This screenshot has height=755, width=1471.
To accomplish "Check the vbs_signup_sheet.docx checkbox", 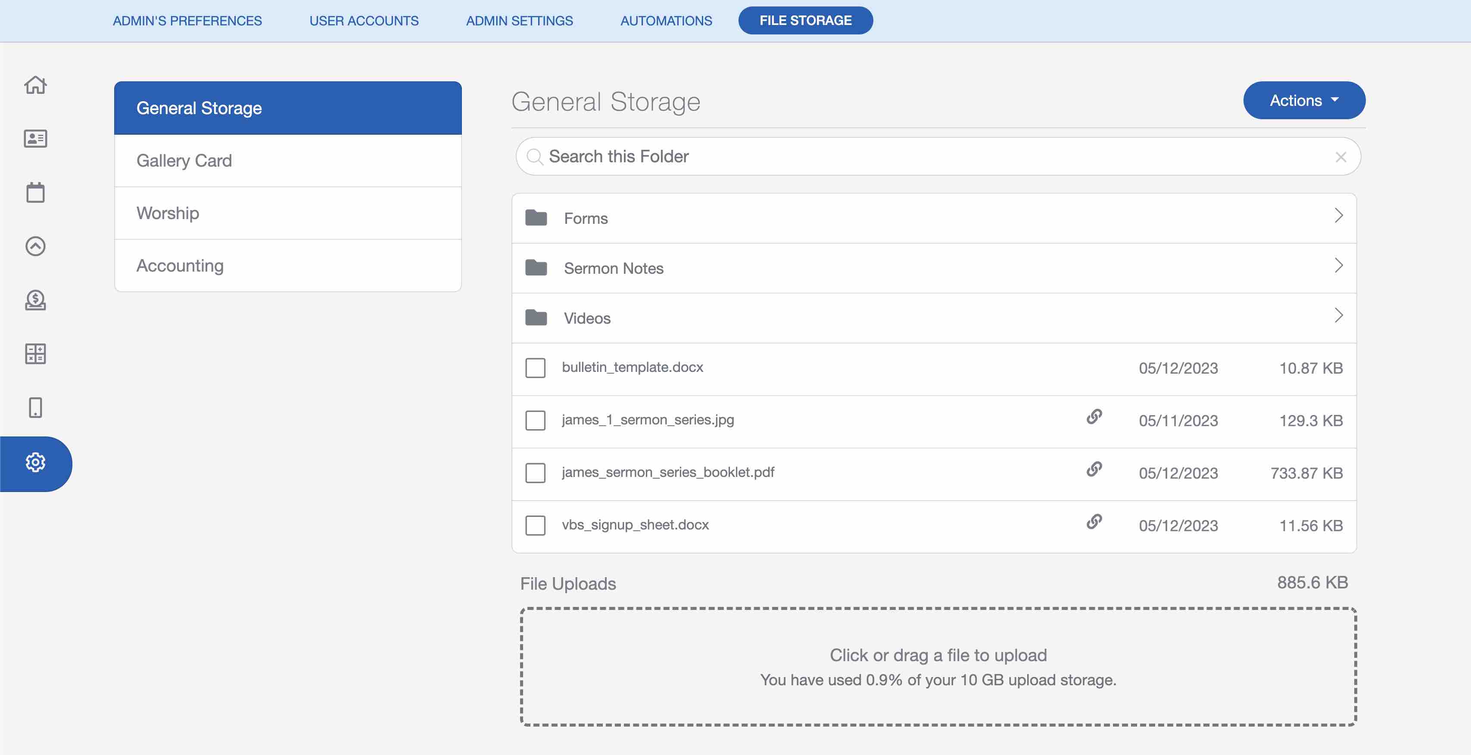I will coord(536,526).
